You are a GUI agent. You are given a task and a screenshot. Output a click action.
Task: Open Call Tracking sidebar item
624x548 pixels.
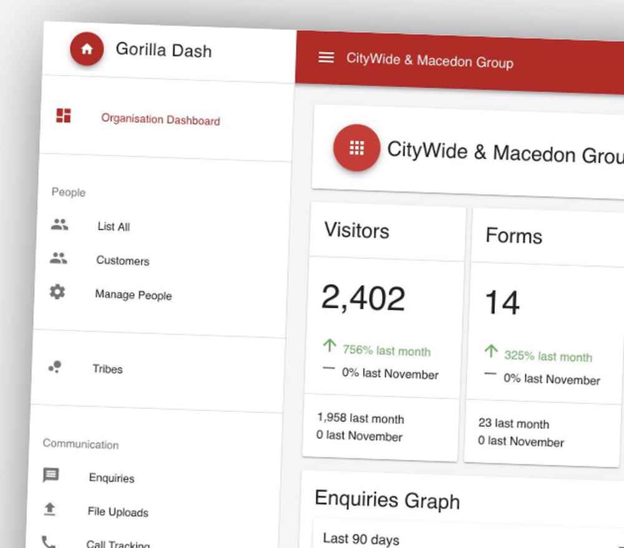(x=118, y=544)
